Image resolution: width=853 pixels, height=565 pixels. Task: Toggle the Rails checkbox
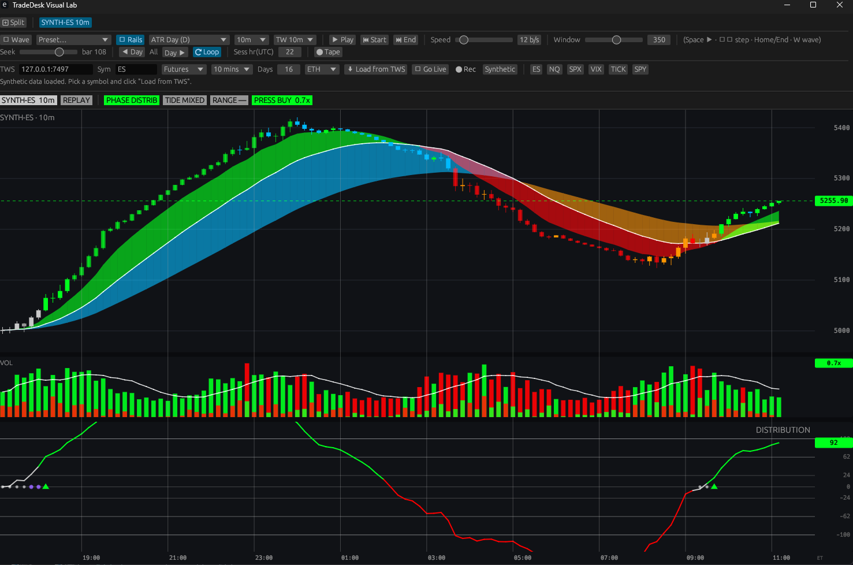point(131,40)
